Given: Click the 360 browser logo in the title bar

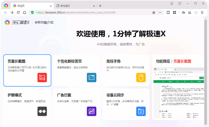Looking at the screenshot, I should point(6,6).
